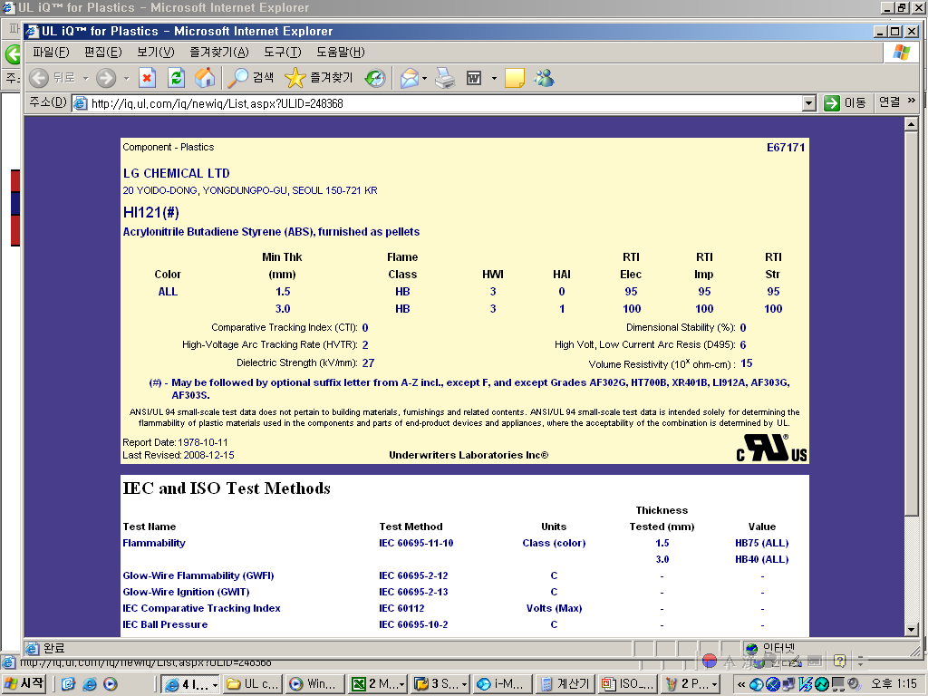The image size is (928, 696).
Task: Open the IEC Ball Pressure link
Action: click(x=165, y=624)
